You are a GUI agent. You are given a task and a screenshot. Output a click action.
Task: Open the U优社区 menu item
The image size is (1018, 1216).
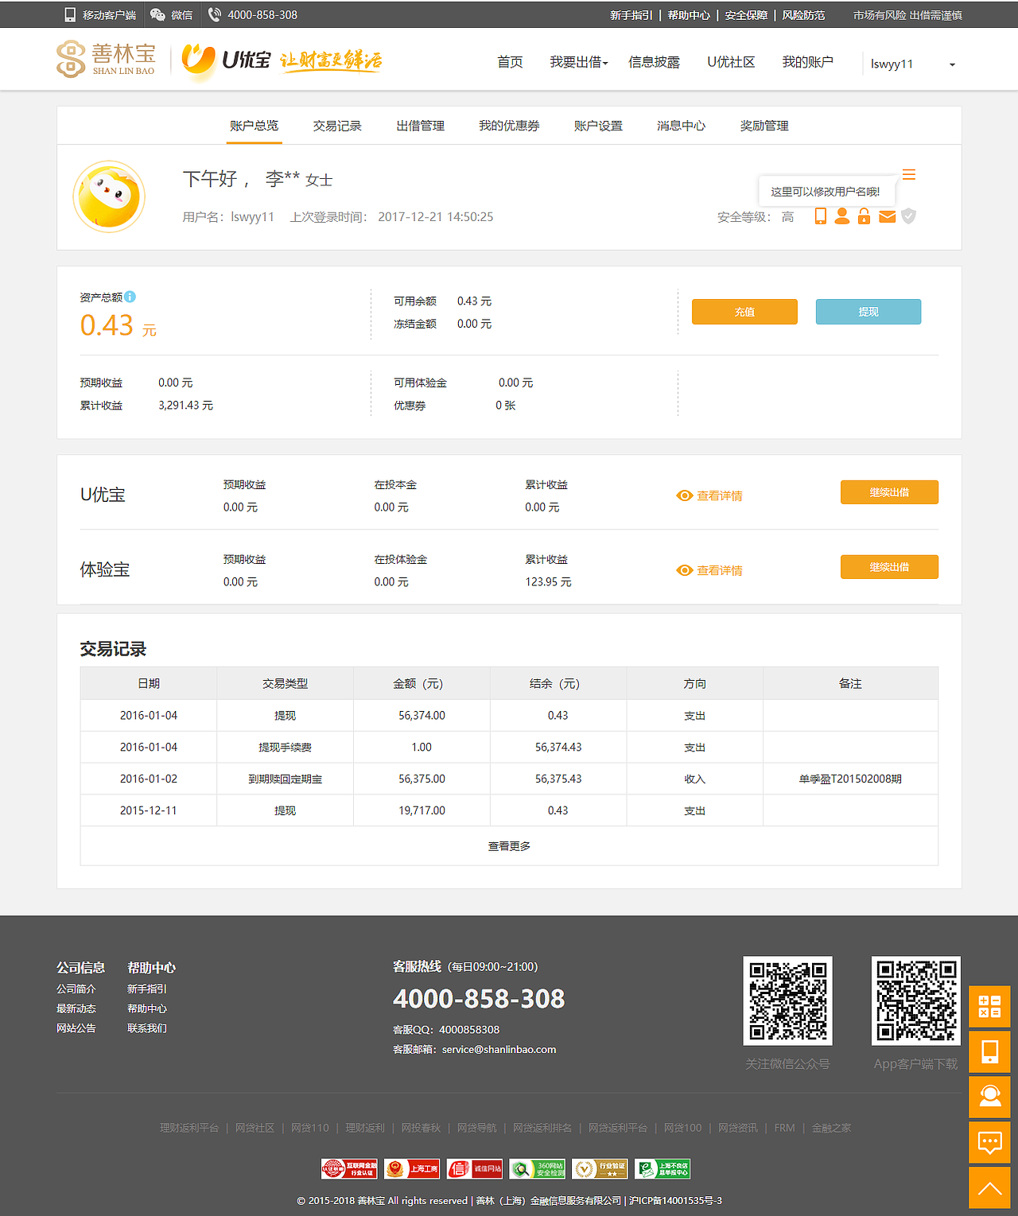tap(731, 62)
